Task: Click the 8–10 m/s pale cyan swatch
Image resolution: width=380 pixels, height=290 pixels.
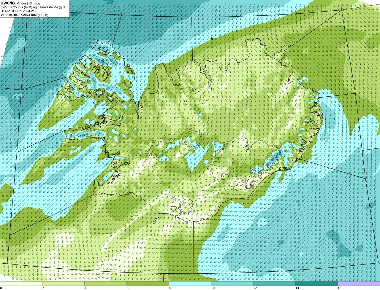Action: [x=190, y=283]
